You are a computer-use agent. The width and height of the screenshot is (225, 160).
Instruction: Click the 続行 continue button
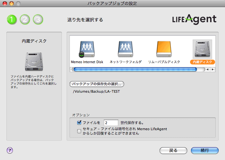click(205, 150)
